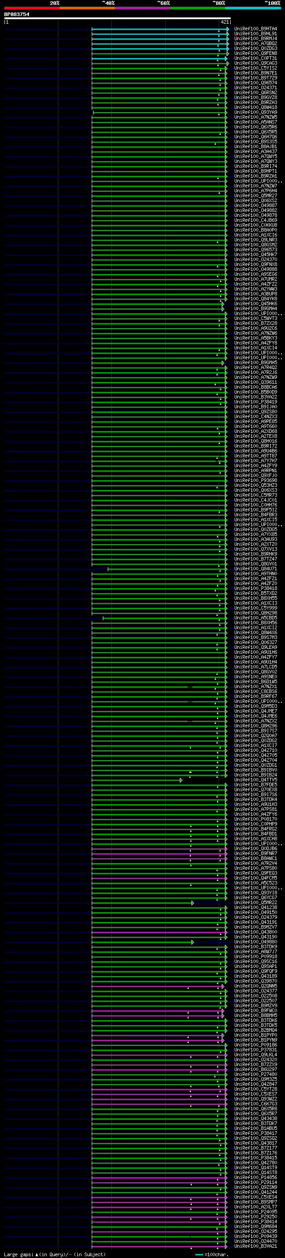This screenshot has width=285, height=1258.
Task: Select the UniRef100_B9RHK9 label
Action: (x=256, y=554)
